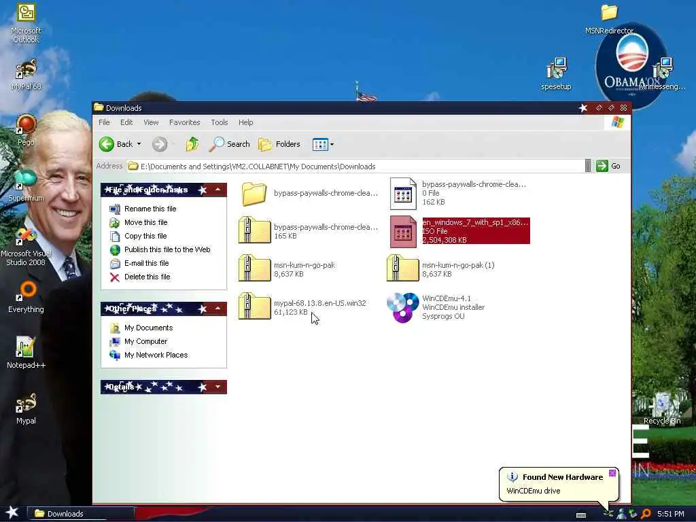Select the bypass-paywalls-chrome-clea folder
696x522 pixels.
309,193
